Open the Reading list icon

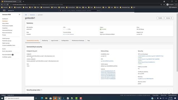click(170, 7)
